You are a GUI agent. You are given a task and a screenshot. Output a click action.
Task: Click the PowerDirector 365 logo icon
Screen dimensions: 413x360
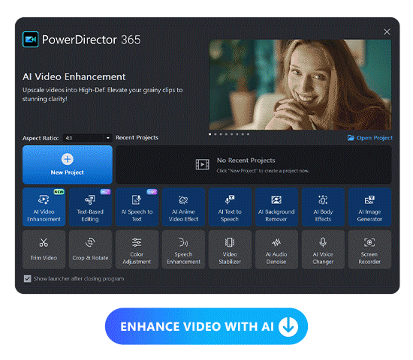click(x=31, y=39)
